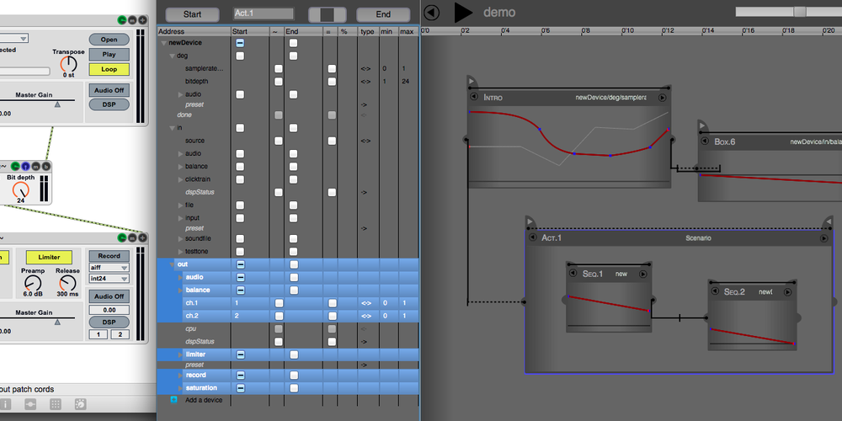The height and width of the screenshot is (421, 842).
Task: Click left arrow icon on Box.6 header
Action: (x=705, y=141)
